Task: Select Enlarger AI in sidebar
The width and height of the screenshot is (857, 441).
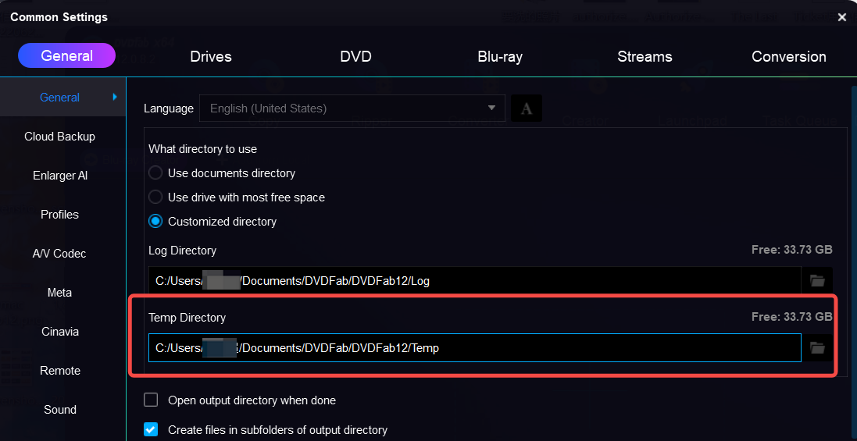Action: [59, 176]
